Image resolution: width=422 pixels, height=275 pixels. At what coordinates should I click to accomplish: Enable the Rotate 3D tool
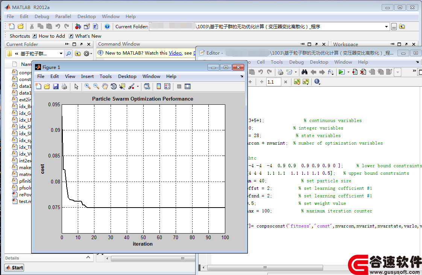114,86
